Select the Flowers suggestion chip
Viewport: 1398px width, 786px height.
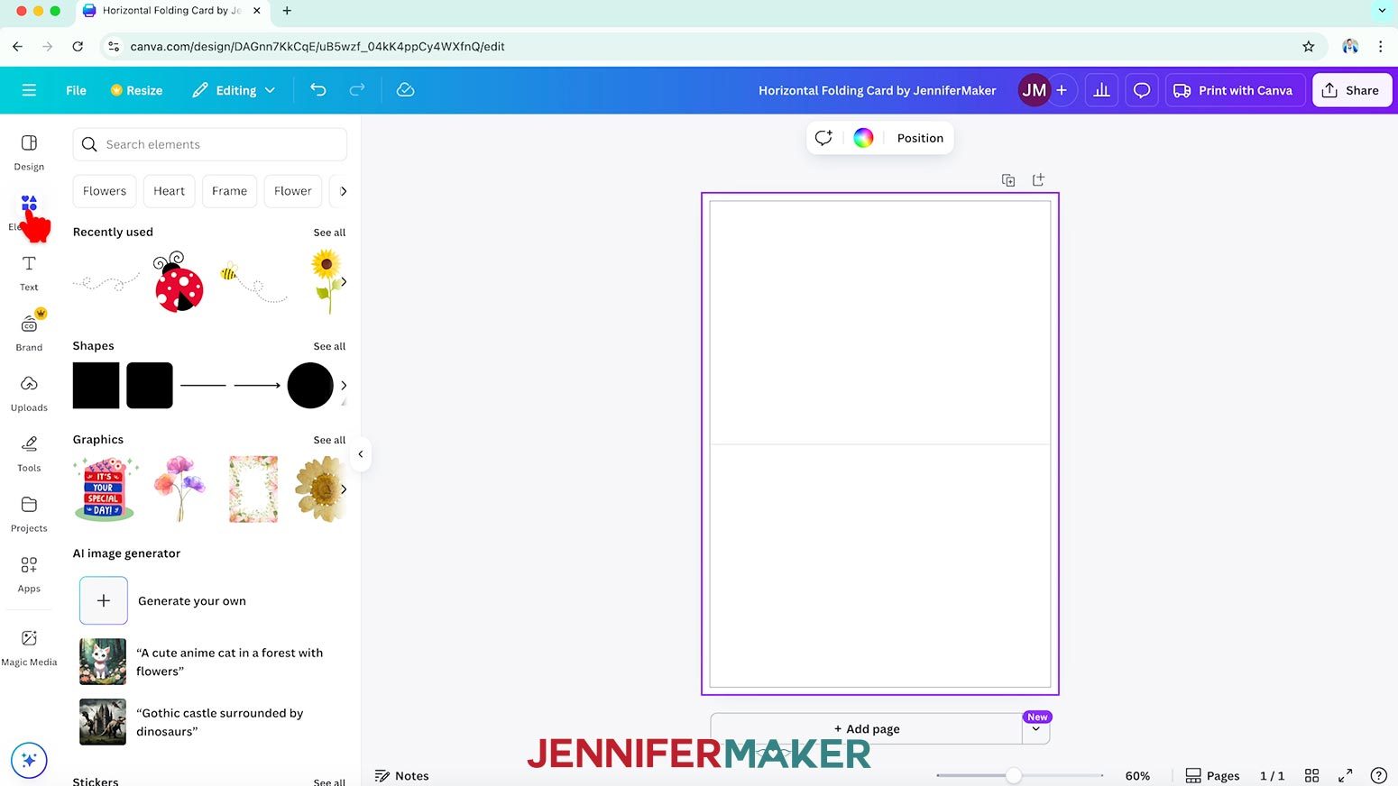click(x=105, y=191)
